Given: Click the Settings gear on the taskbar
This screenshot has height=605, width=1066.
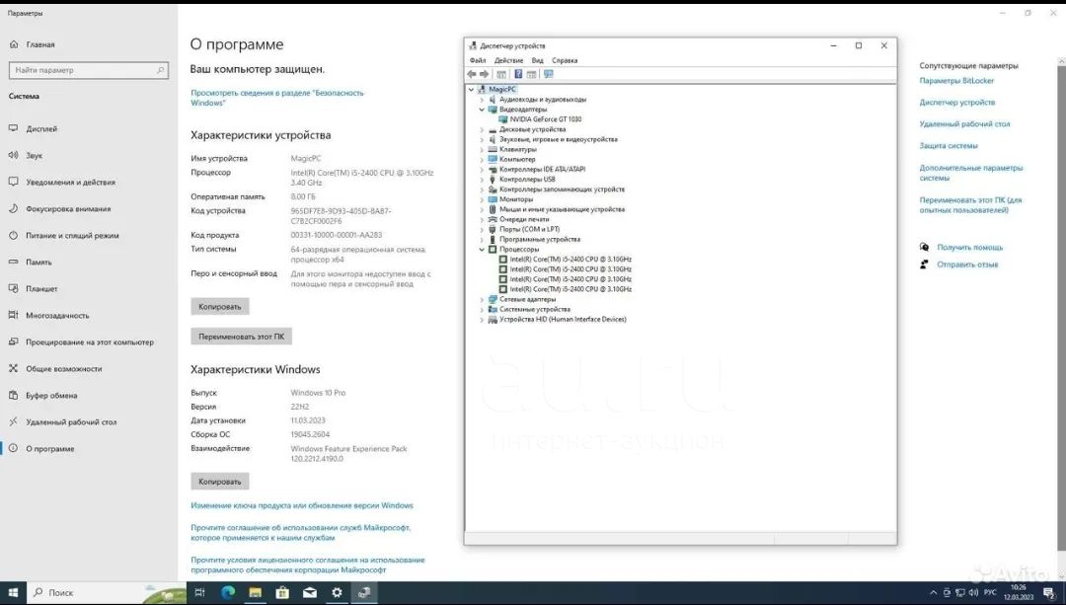Looking at the screenshot, I should (337, 593).
